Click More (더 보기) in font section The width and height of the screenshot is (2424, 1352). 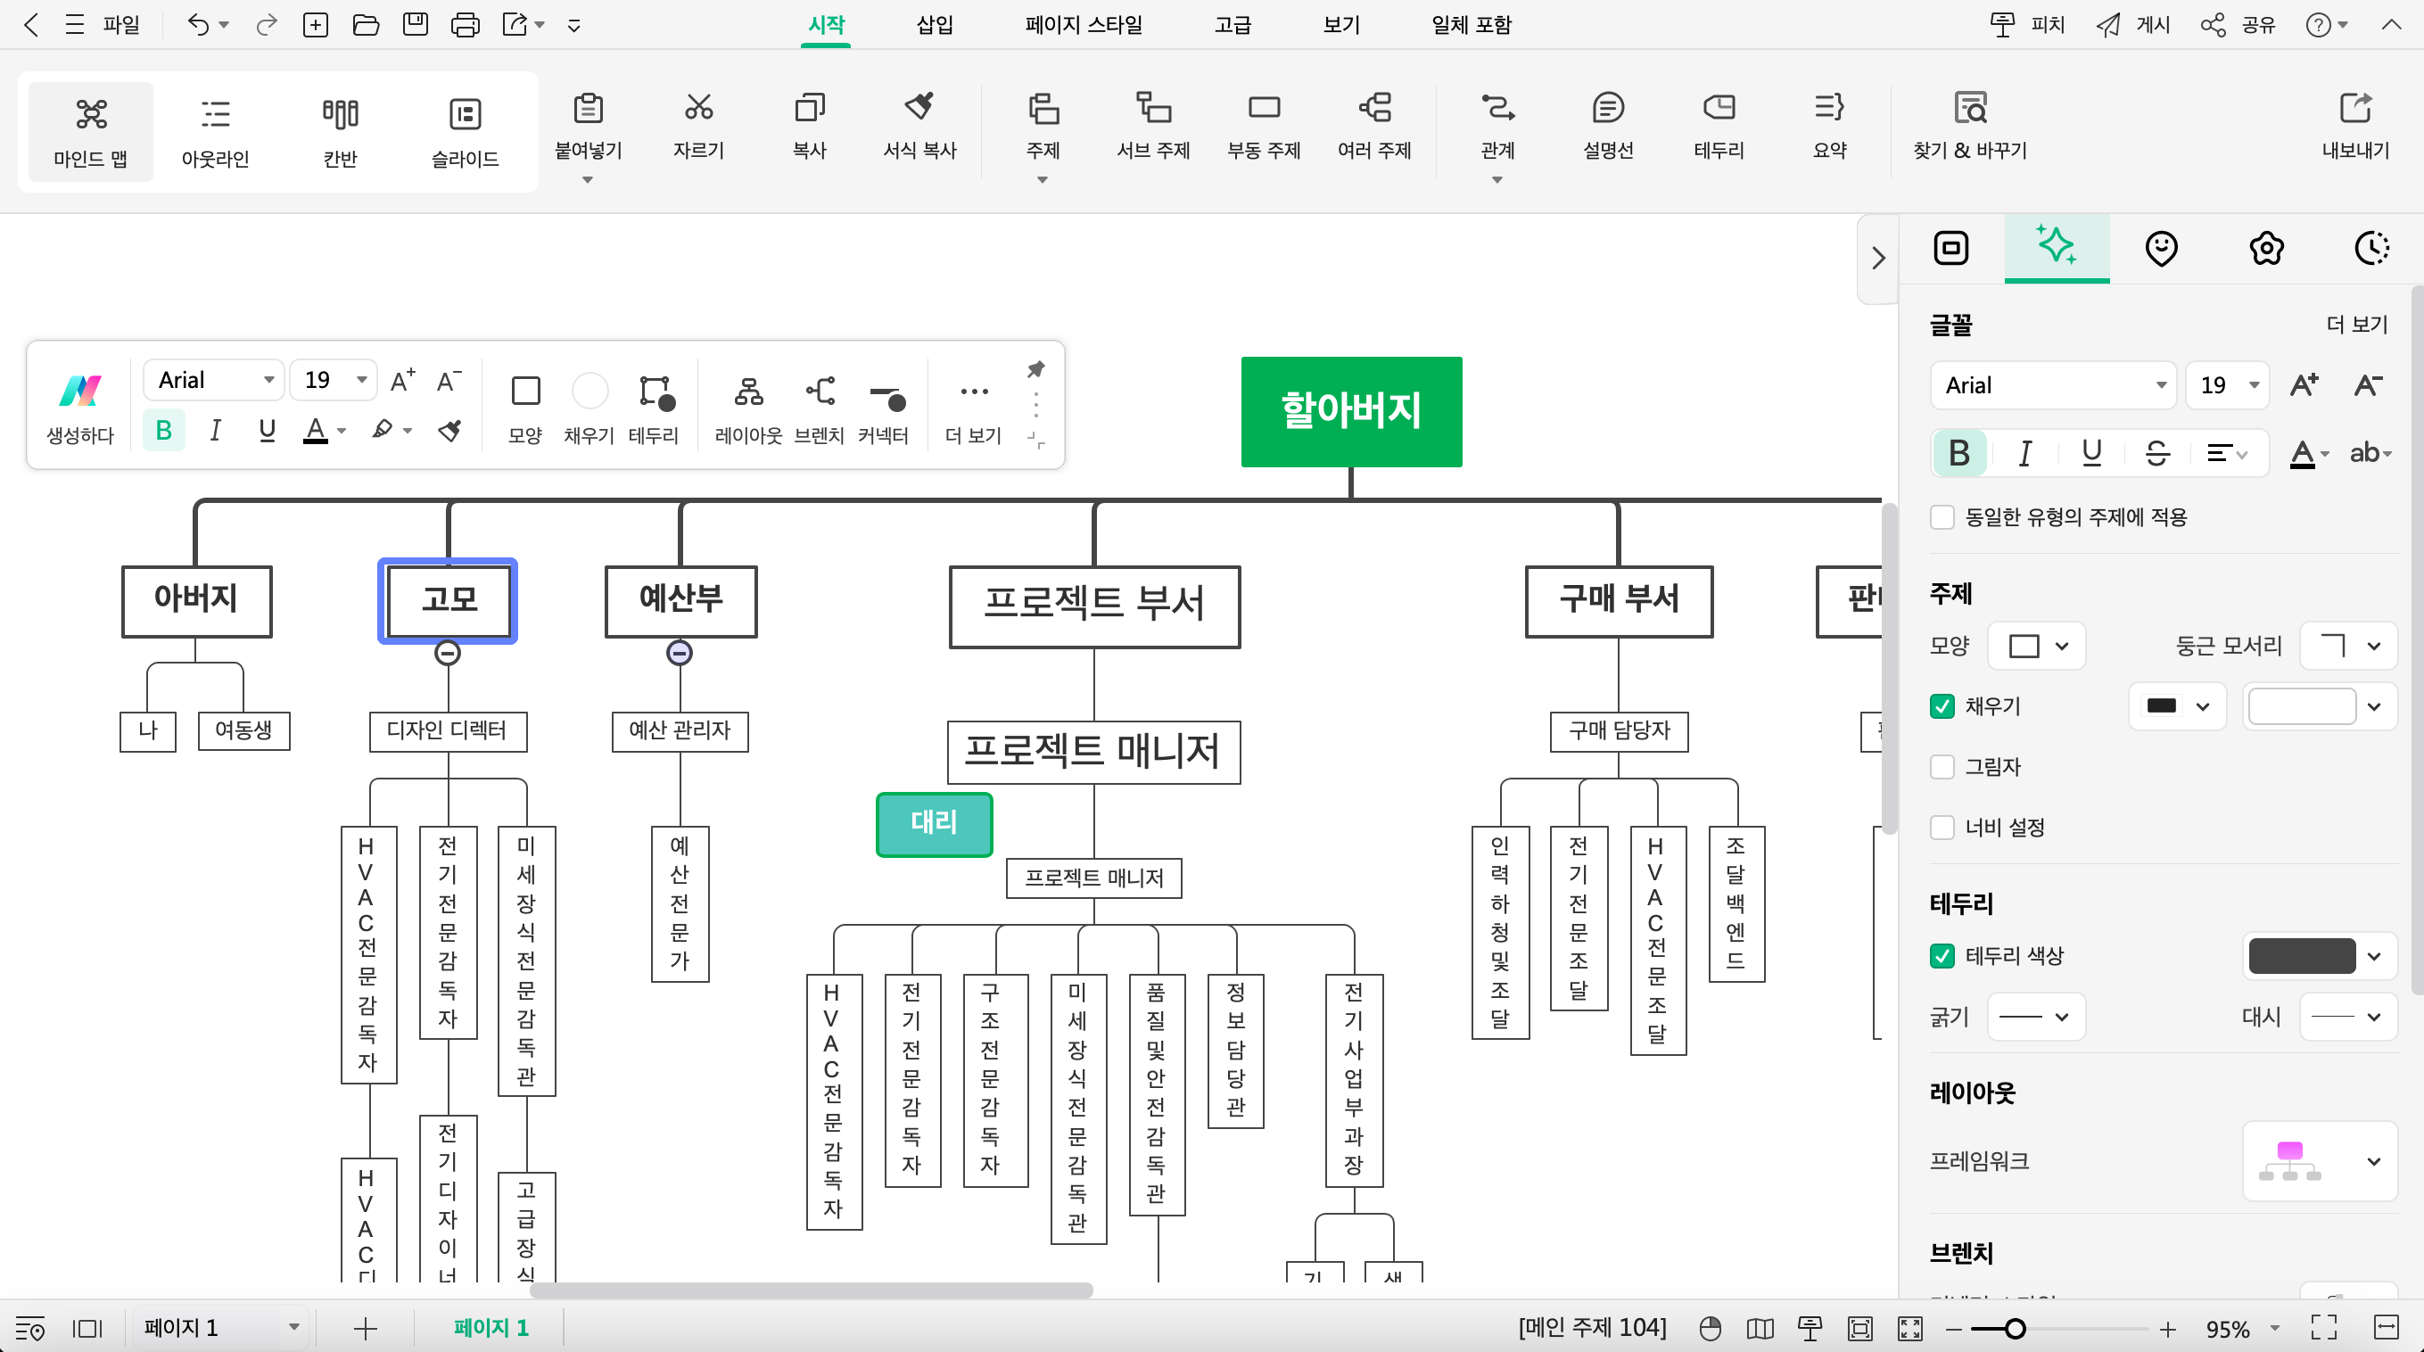[2357, 324]
